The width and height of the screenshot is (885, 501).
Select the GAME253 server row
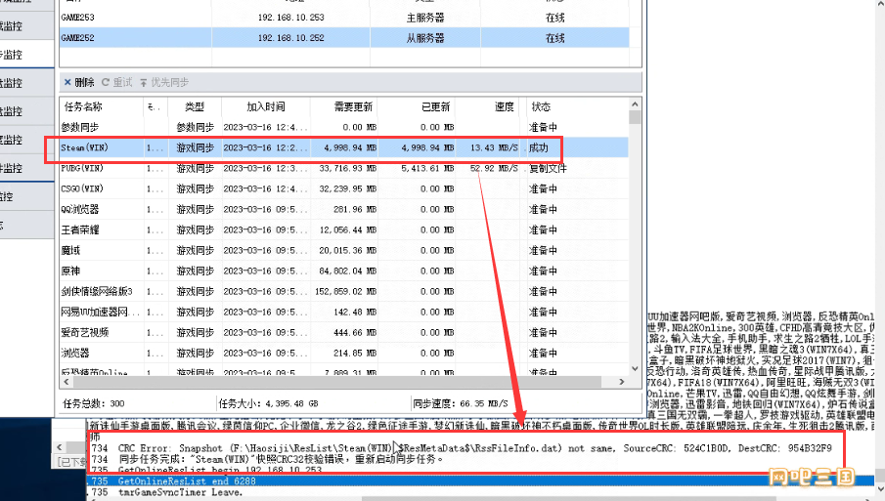[x=344, y=18]
